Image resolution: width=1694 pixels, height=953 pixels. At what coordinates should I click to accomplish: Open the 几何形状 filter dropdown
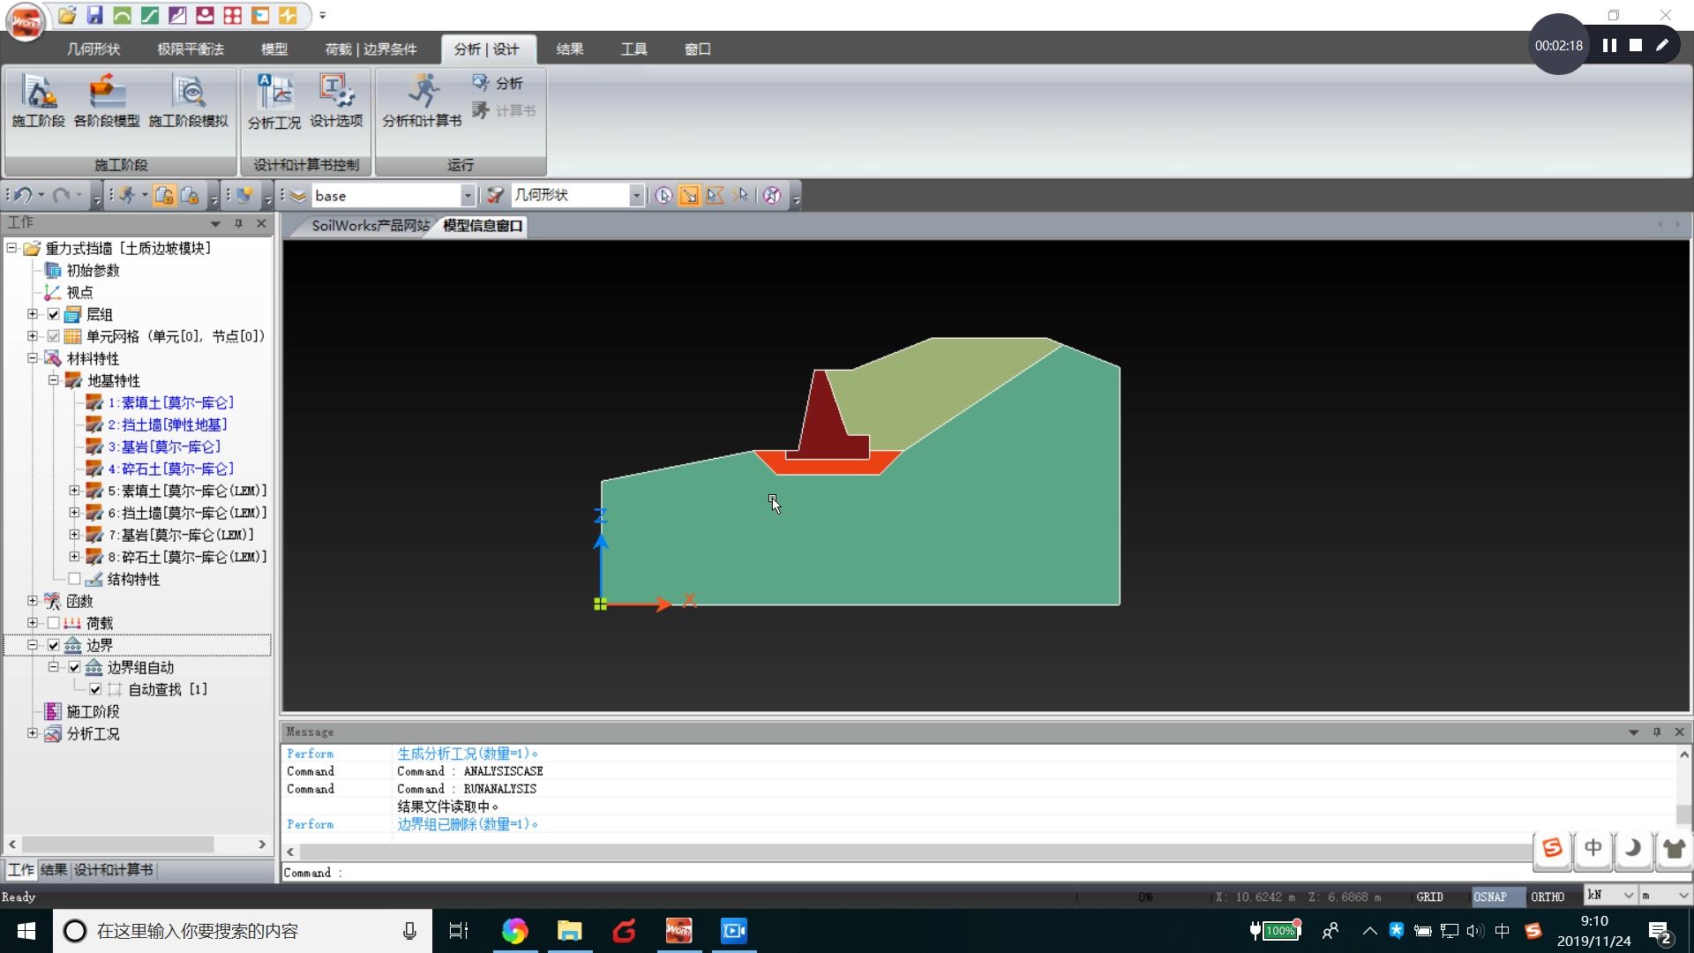pos(635,195)
